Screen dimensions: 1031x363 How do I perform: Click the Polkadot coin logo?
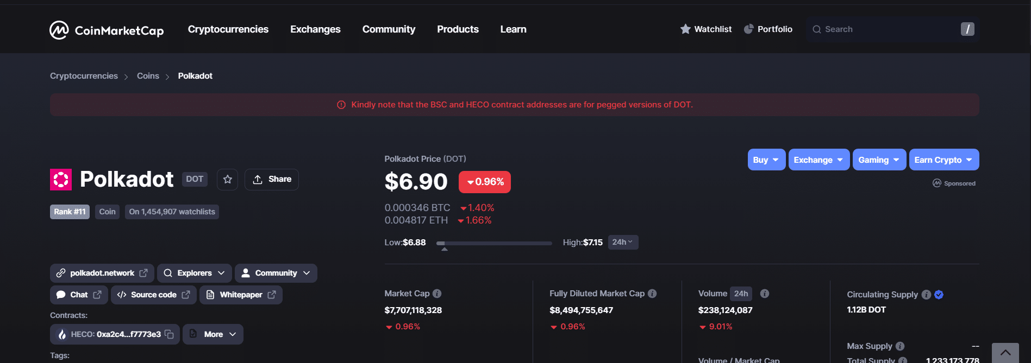tap(61, 180)
